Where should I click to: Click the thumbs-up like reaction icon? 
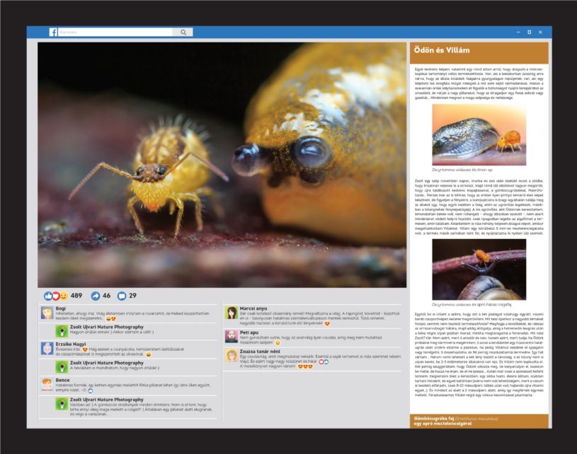pos(48,296)
